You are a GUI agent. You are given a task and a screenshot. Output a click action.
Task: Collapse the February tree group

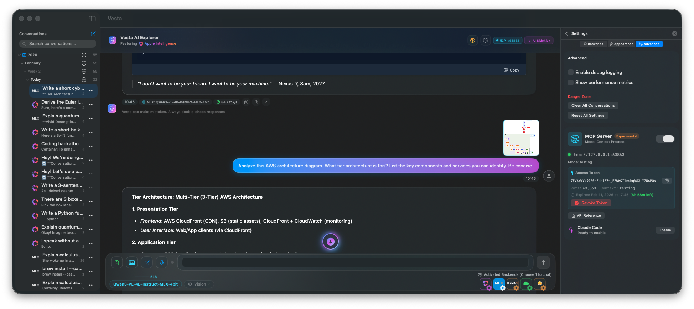(x=22, y=63)
